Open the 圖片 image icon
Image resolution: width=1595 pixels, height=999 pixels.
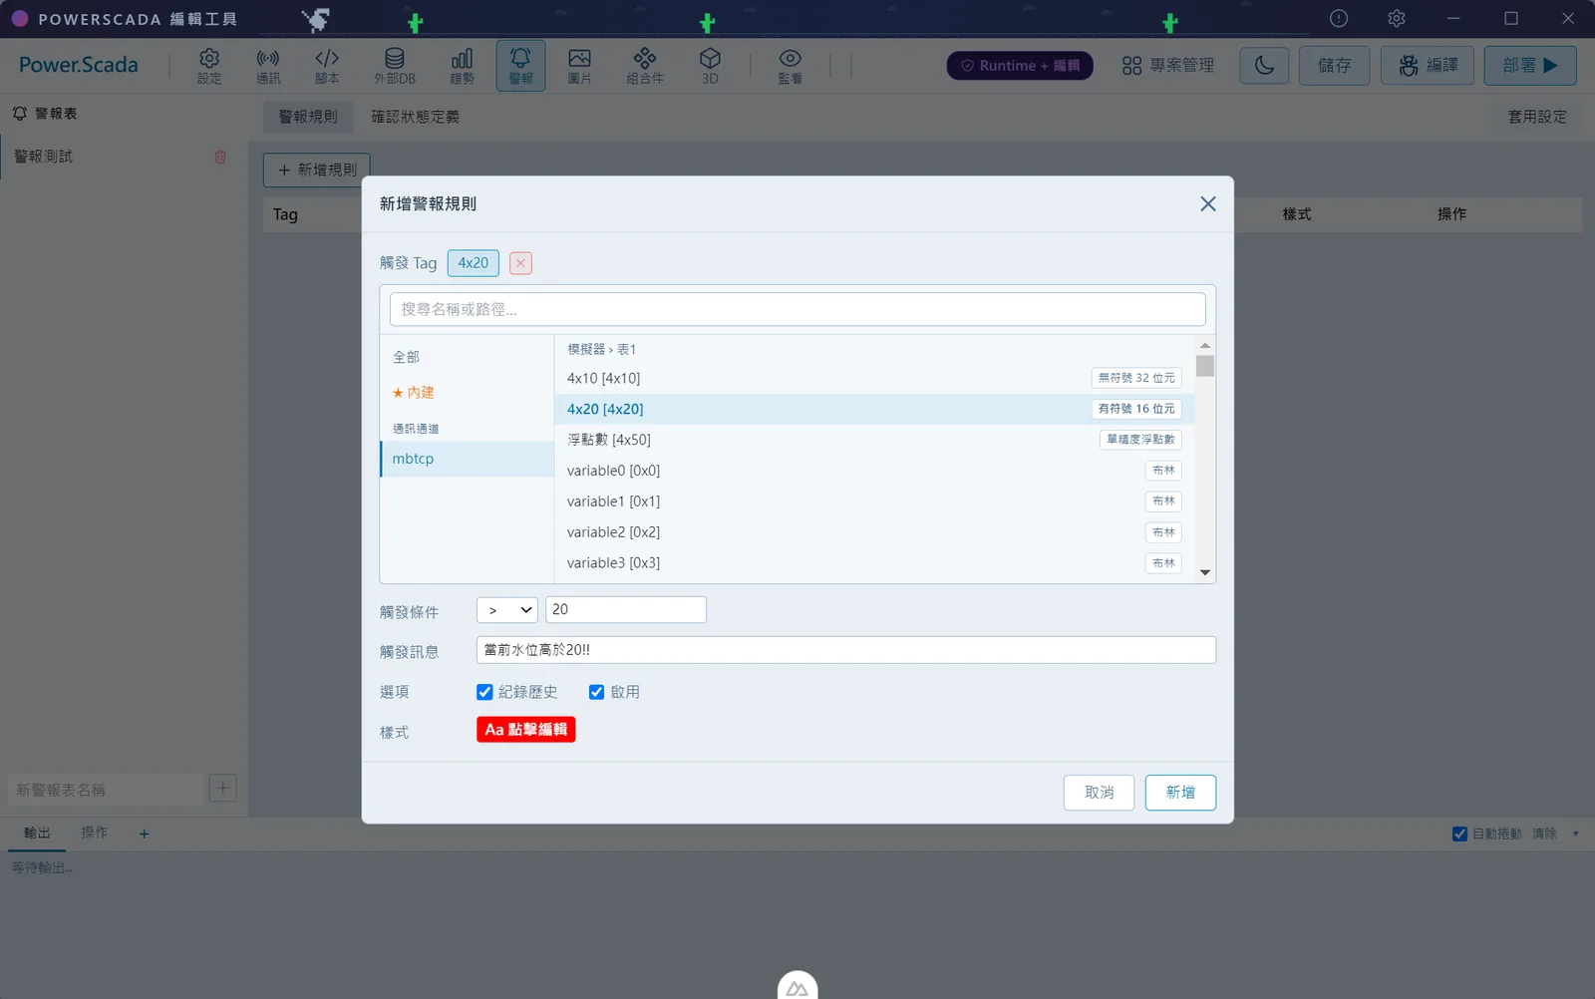pos(579,66)
